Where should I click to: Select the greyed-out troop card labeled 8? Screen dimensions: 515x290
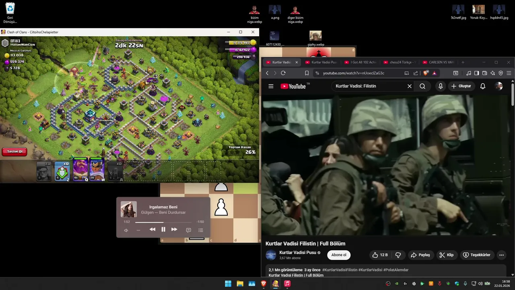pyautogui.click(x=44, y=171)
